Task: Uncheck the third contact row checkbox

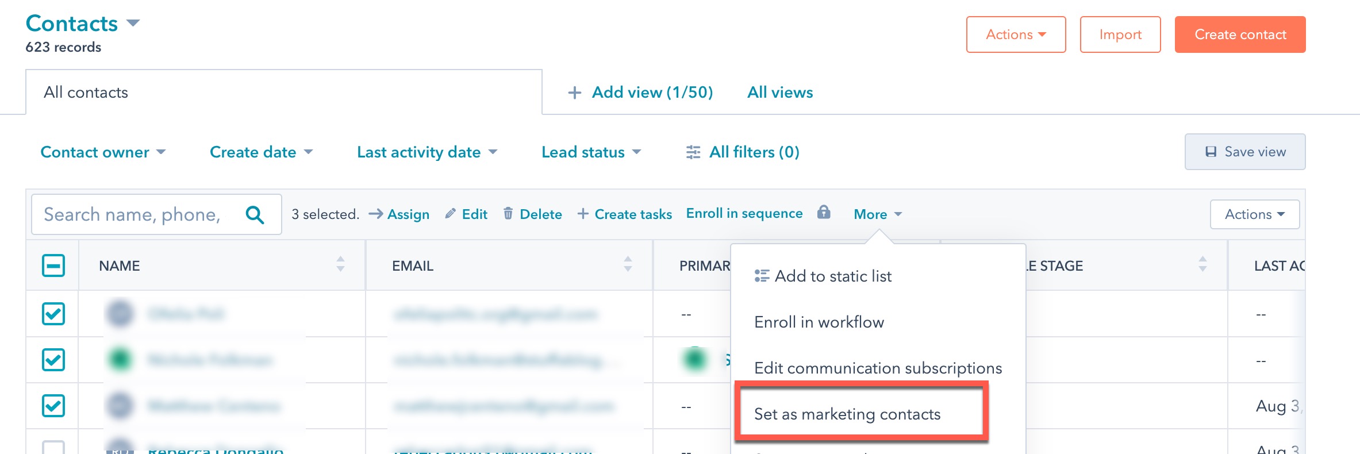Action: (53, 406)
